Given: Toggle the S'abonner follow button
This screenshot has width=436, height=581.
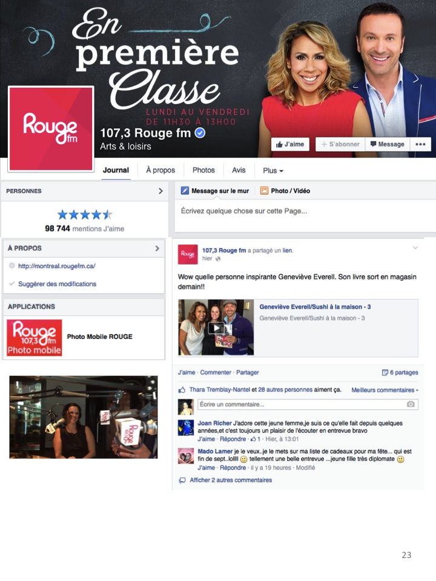Looking at the screenshot, I should [340, 144].
